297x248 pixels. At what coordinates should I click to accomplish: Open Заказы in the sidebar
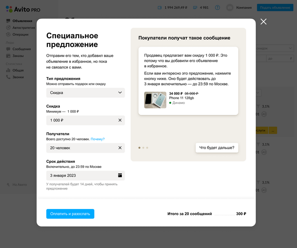pos(18,56)
